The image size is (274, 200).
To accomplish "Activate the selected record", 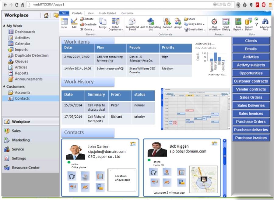I will tap(87, 19).
